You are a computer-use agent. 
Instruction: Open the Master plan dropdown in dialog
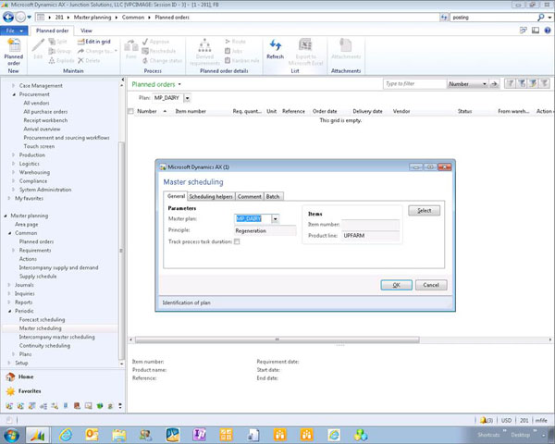[x=275, y=219]
